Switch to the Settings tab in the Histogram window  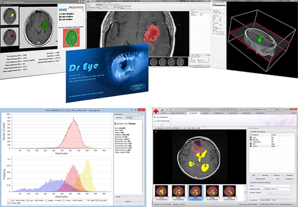click(x=129, y=118)
